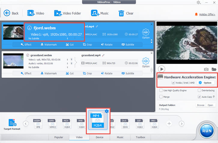Go back with the Back arrow button

coord(11,13)
